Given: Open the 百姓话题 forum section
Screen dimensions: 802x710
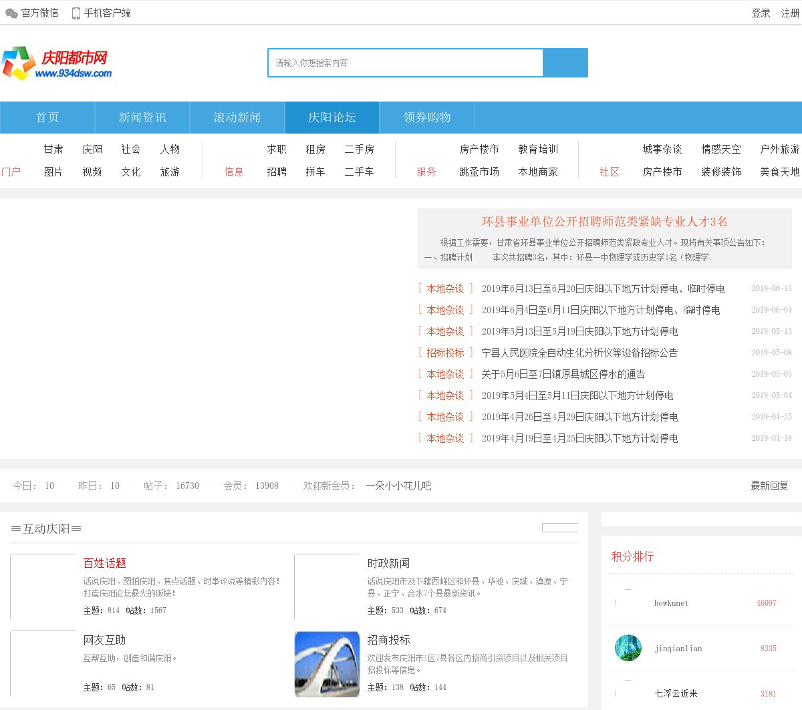Looking at the screenshot, I should [x=105, y=564].
